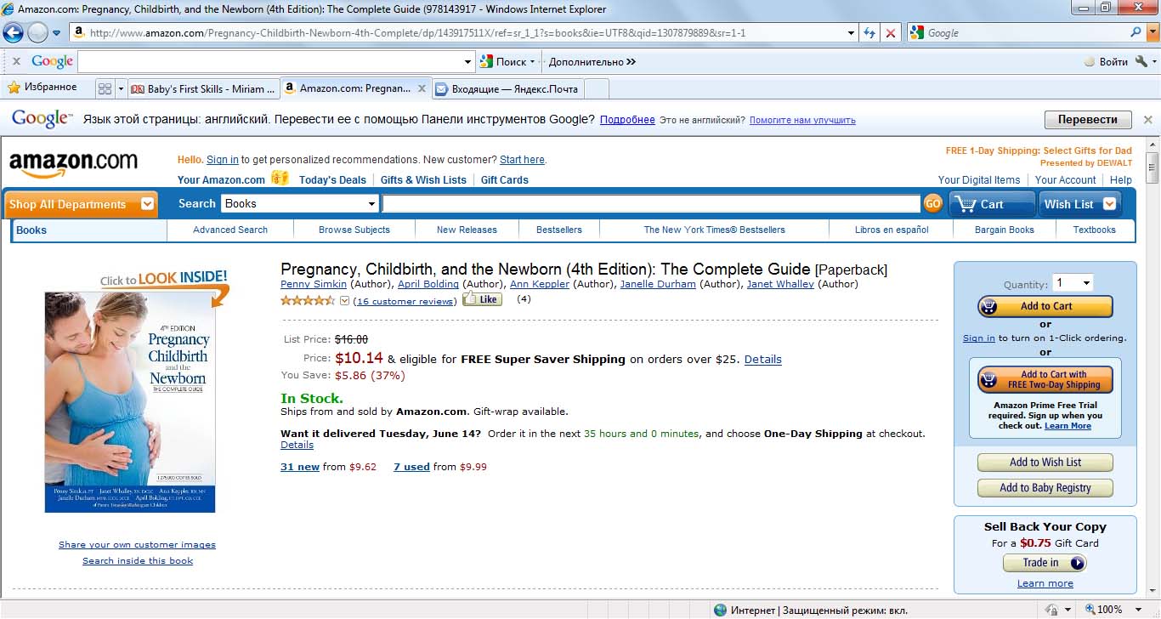Image resolution: width=1161 pixels, height=619 pixels.
Task: Click Penny Simkin author link
Action: (314, 284)
